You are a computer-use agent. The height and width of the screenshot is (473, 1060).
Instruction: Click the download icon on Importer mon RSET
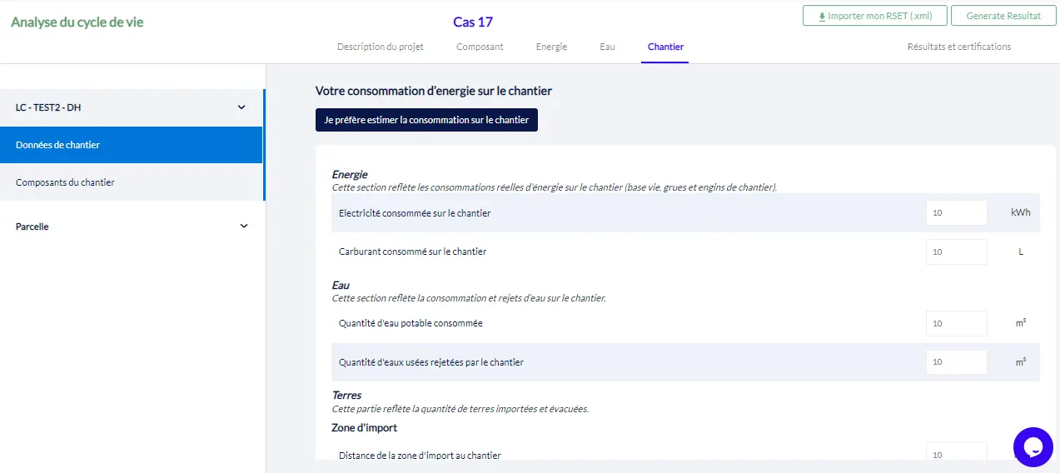(822, 17)
